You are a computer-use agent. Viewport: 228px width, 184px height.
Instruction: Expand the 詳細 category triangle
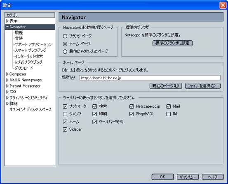tap(7, 103)
